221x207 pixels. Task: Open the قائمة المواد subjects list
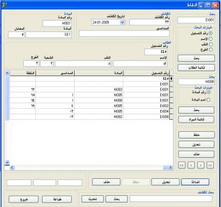tap(196, 120)
